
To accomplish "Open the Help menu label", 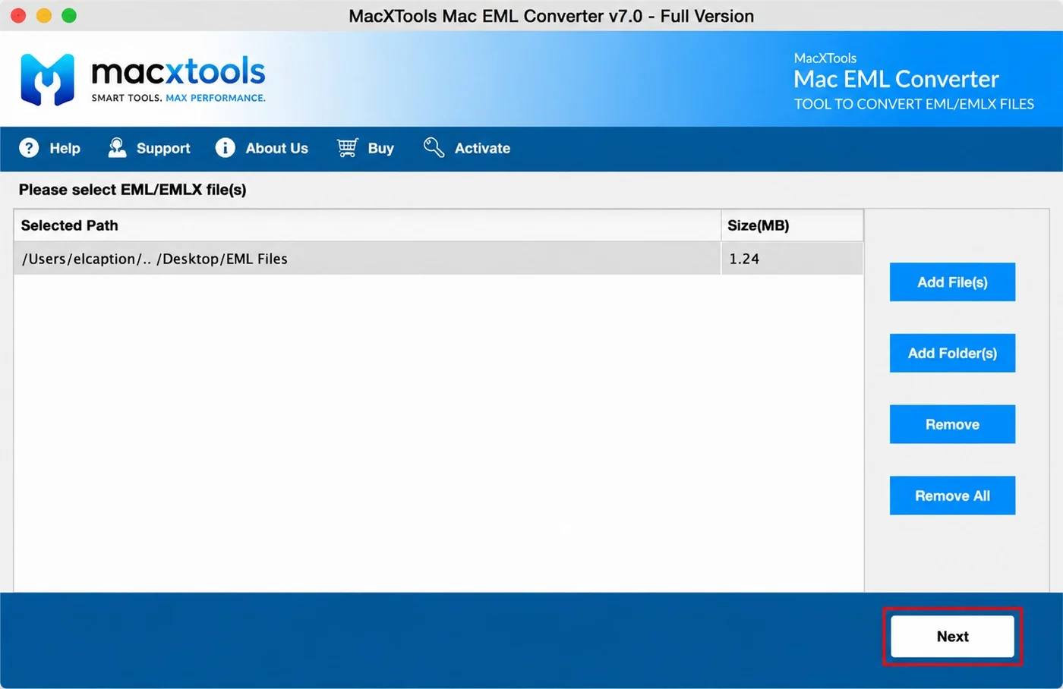I will [65, 149].
